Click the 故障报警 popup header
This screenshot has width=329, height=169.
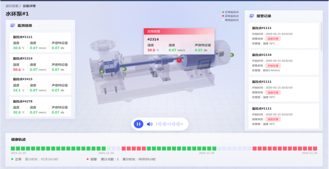pos(179,31)
